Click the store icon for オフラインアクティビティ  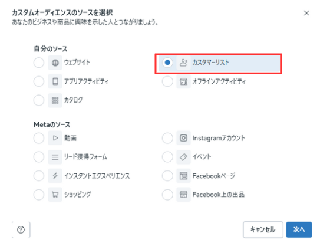pos(183,81)
